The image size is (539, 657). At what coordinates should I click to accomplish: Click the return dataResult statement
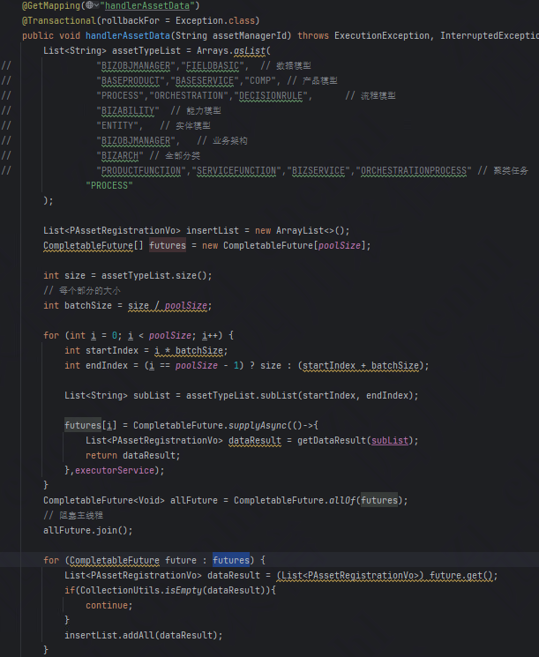(133, 455)
